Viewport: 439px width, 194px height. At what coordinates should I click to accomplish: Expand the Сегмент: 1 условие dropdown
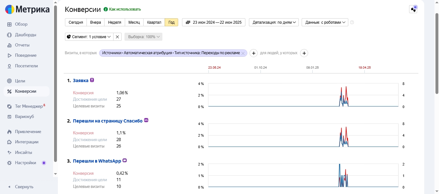tap(89, 37)
